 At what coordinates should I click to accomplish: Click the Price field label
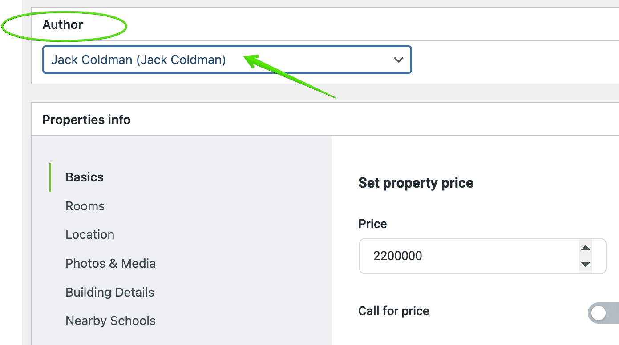(x=372, y=224)
